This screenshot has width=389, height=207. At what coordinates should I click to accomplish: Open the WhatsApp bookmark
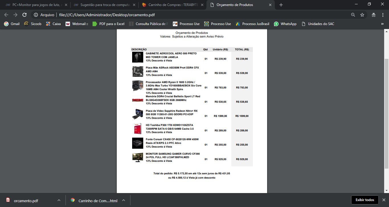(x=285, y=24)
